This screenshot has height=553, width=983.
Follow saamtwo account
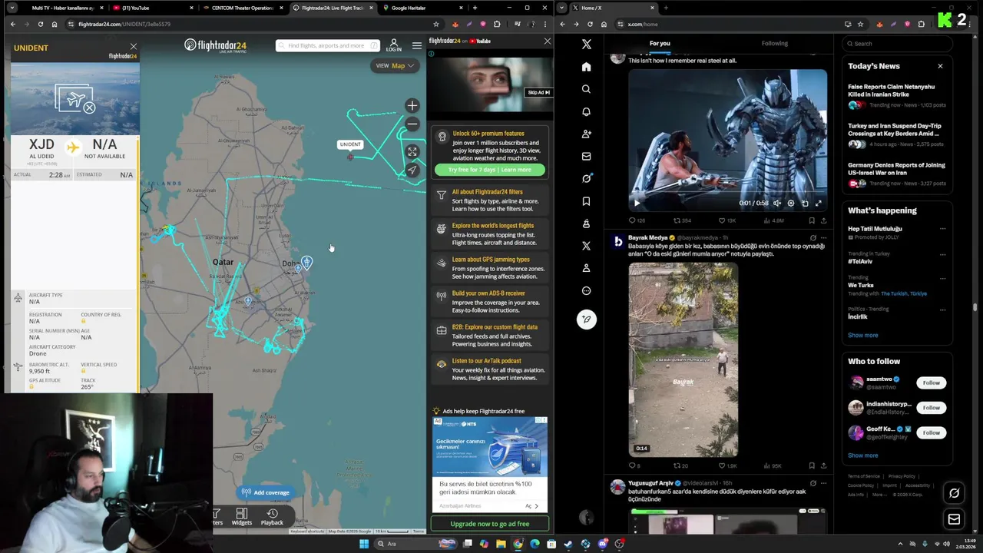(x=932, y=382)
